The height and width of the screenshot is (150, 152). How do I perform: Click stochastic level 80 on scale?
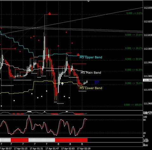[x=144, y=120]
